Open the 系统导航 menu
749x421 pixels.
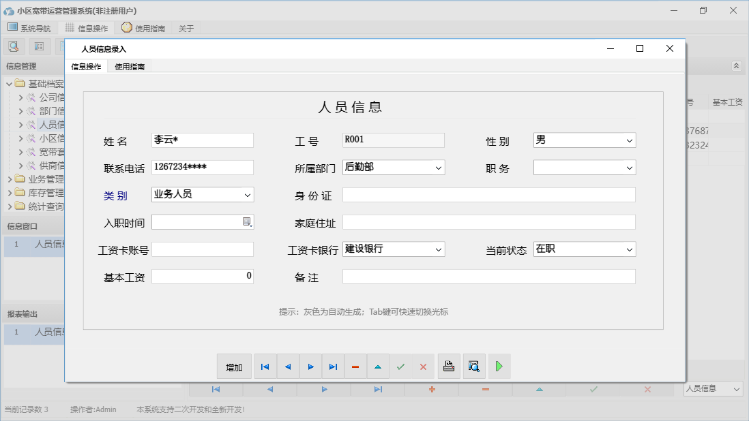click(x=29, y=28)
